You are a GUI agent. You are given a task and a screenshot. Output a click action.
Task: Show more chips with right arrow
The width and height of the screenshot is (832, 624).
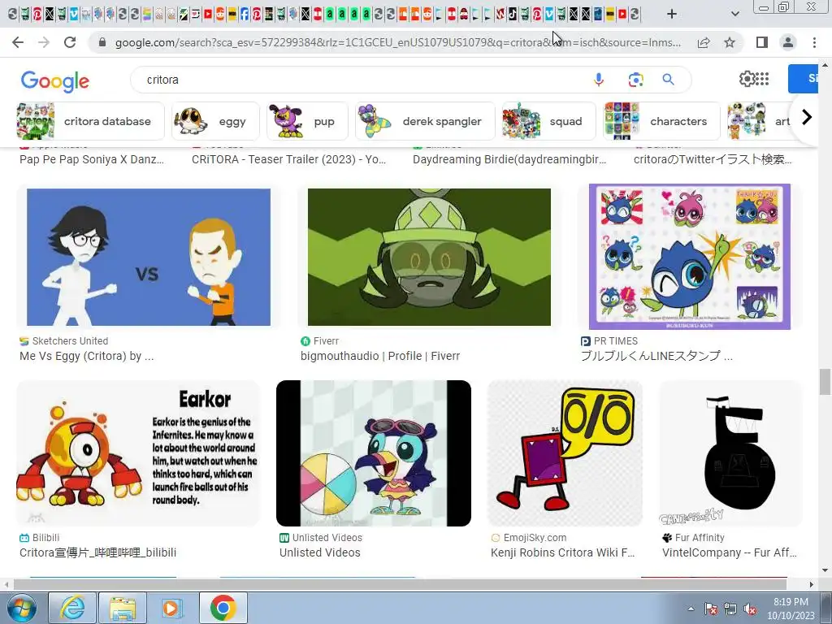[807, 117]
